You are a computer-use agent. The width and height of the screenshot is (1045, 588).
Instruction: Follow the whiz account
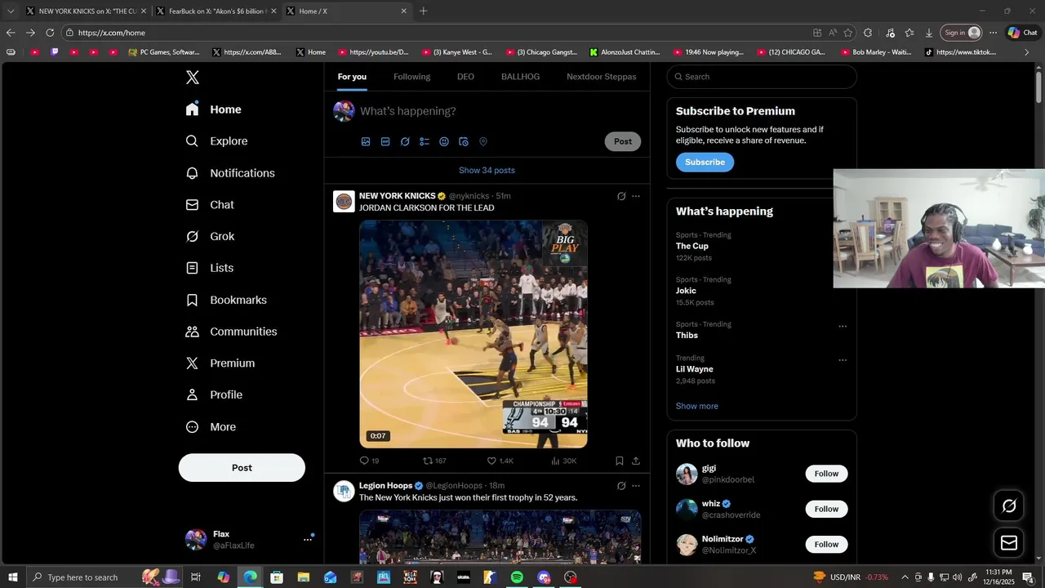point(826,509)
